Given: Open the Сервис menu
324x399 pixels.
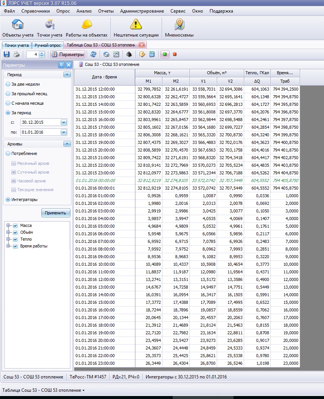Looking at the screenshot, I should pyautogui.click(x=178, y=11).
